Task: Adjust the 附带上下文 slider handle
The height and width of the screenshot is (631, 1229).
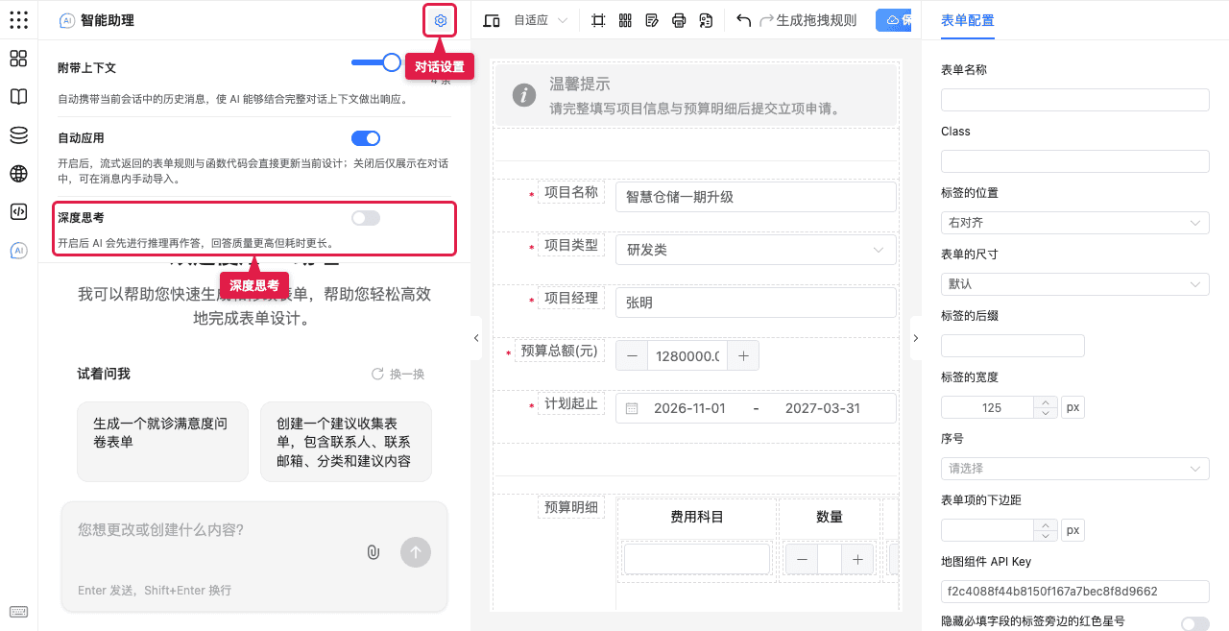Action: tap(392, 62)
